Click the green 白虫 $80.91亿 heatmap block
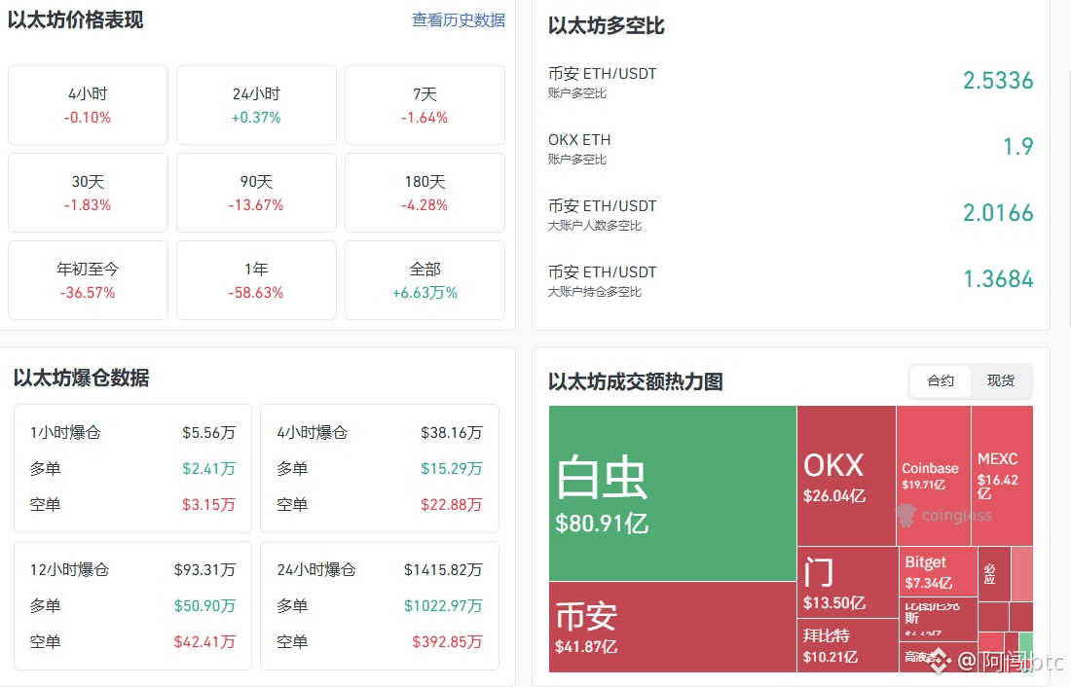 tap(673, 493)
